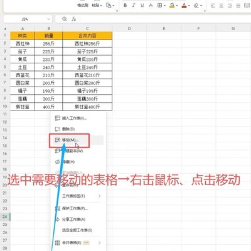251x251 pixels.
Task: Justify text alignment in toolbar
Action: 238,6
